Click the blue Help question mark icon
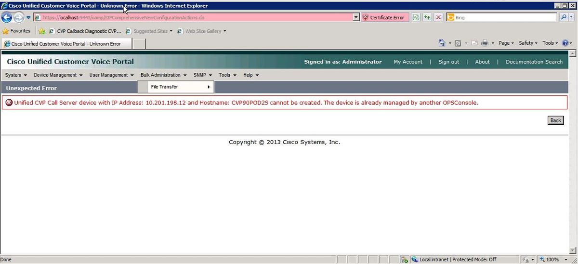The image size is (578, 264). [x=565, y=43]
